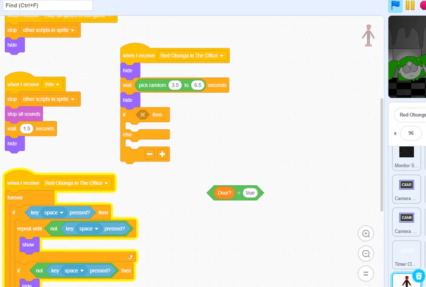426x287 pixels.
Task: Select the show block inside repeat until
Action: (x=28, y=245)
